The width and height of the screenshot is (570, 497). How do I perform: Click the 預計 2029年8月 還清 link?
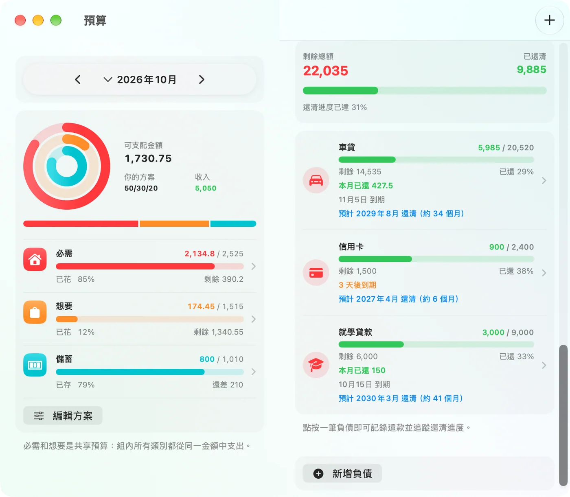pyautogui.click(x=401, y=214)
